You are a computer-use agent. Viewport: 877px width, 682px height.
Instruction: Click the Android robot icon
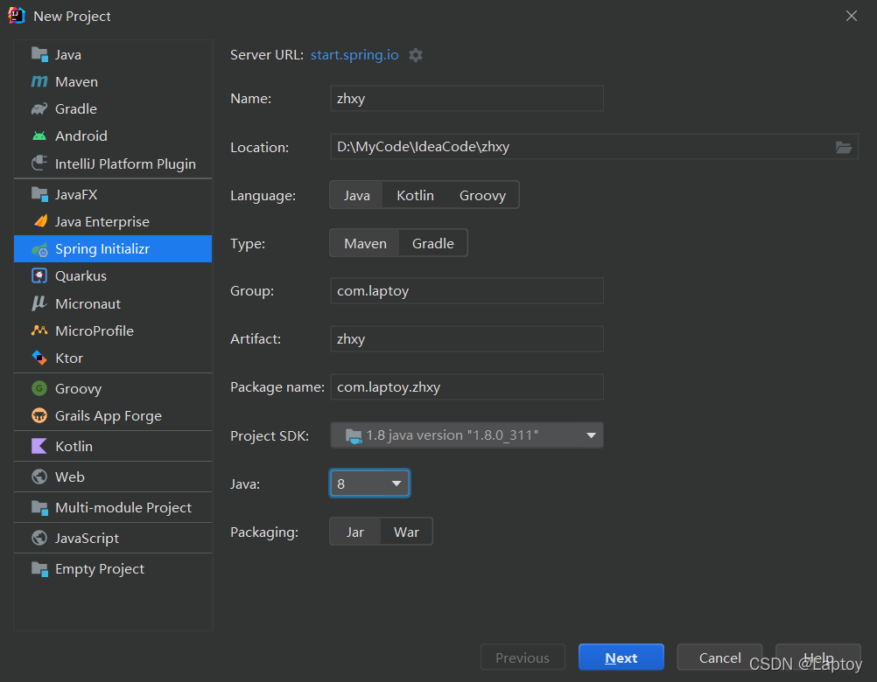39,136
